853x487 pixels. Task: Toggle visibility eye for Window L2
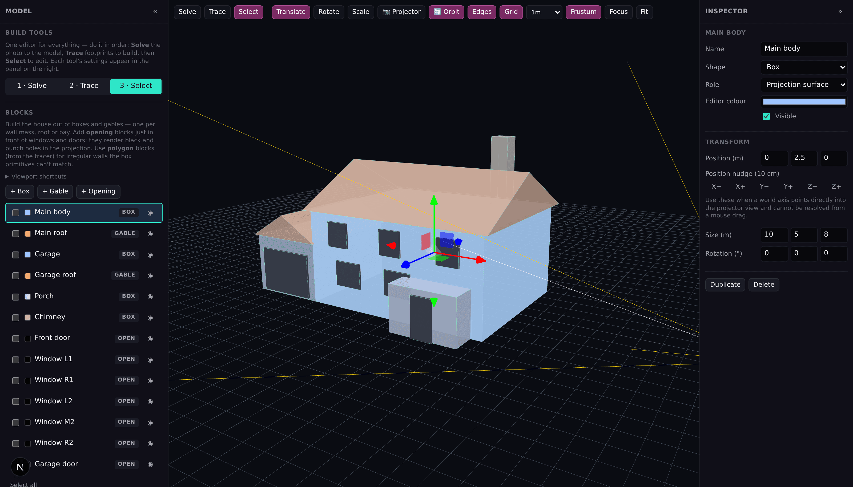(150, 402)
